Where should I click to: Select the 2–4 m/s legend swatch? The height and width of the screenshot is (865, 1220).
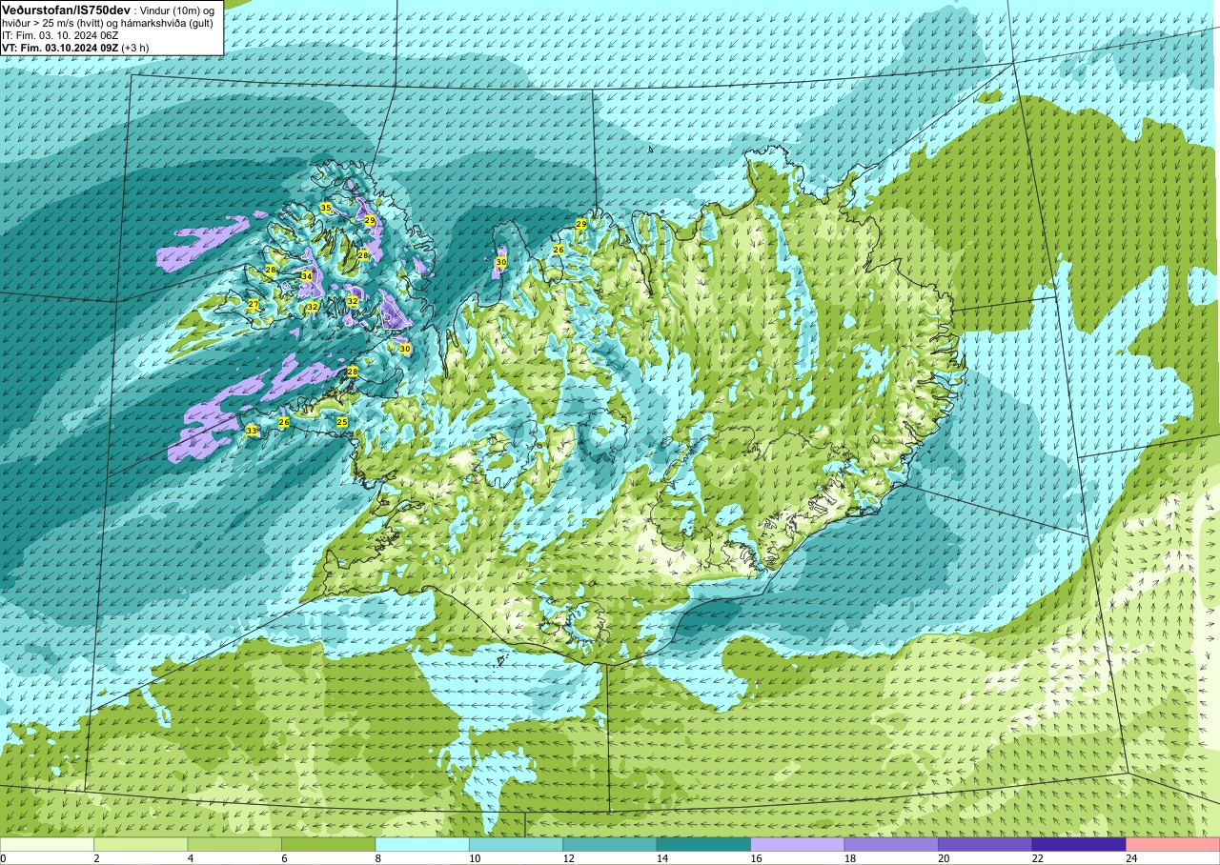pos(141,844)
